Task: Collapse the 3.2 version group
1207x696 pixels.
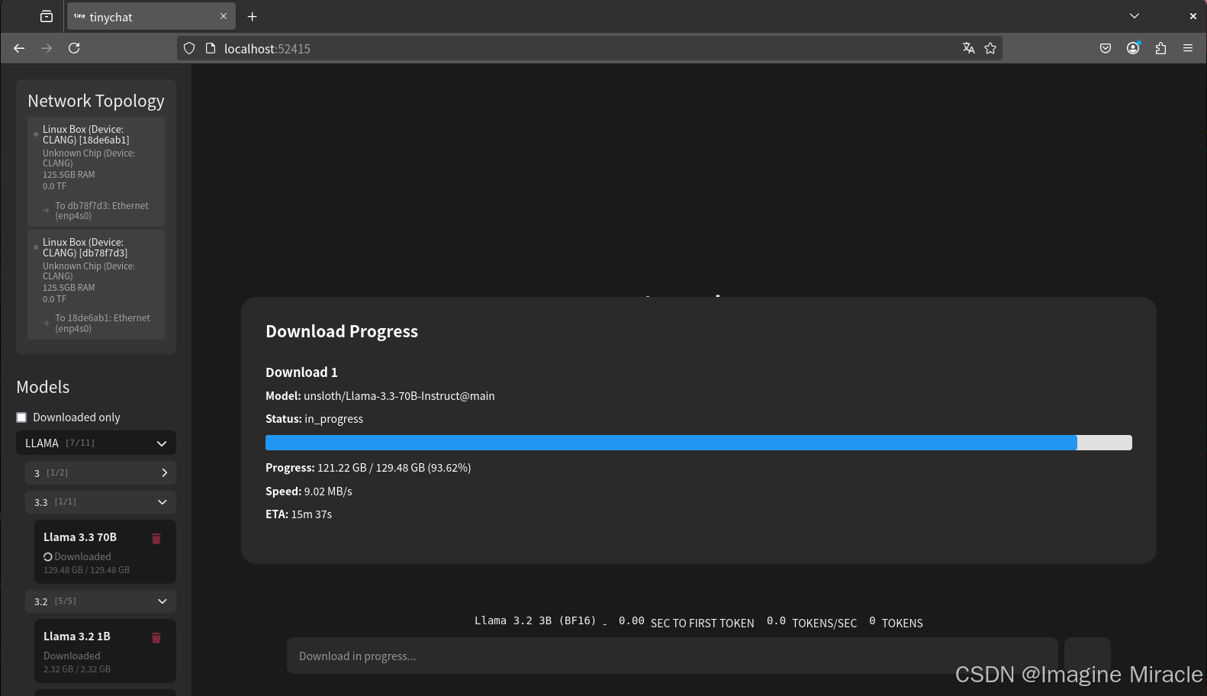Action: pyautogui.click(x=101, y=601)
